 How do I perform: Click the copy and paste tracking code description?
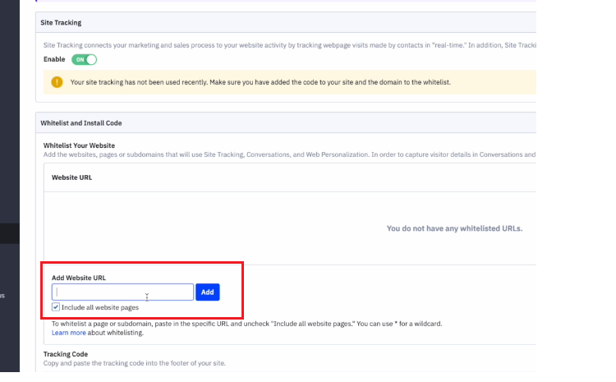[x=135, y=363]
